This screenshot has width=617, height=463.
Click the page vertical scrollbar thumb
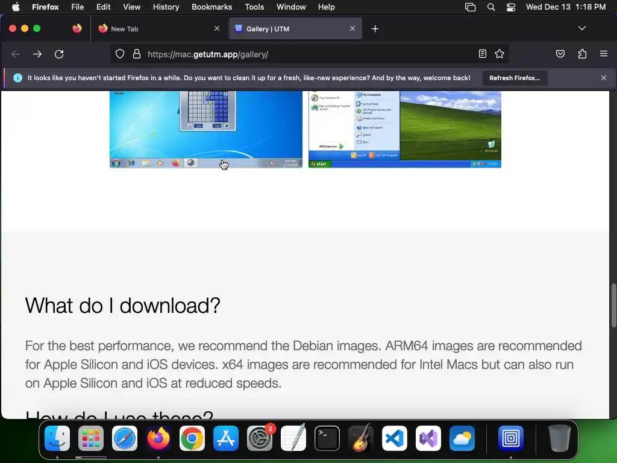(613, 304)
